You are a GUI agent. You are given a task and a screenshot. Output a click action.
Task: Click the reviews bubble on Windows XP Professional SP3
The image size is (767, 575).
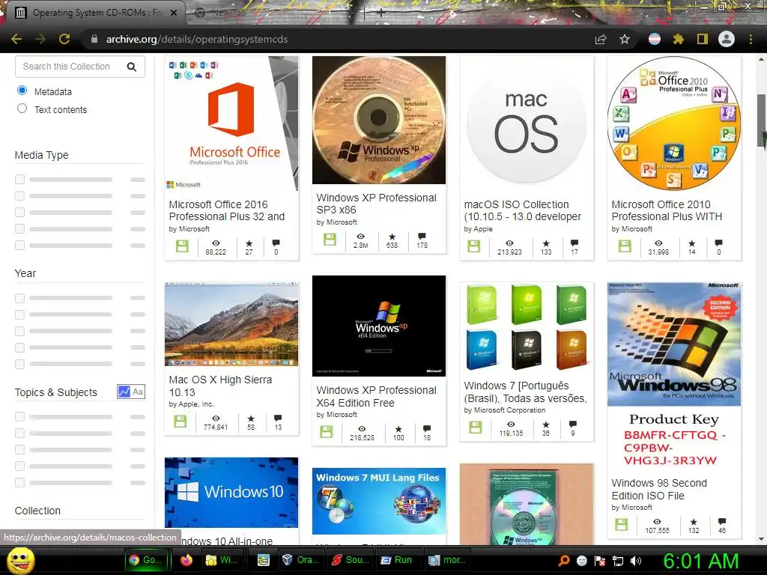(x=422, y=237)
